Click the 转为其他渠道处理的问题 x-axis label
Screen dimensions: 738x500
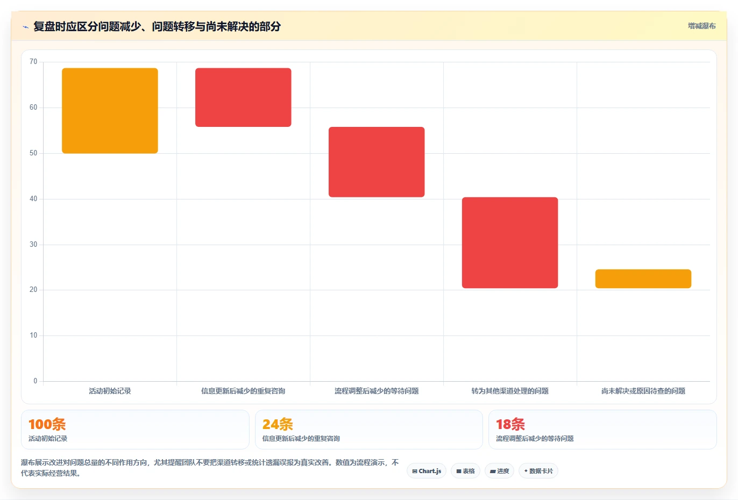(x=510, y=391)
